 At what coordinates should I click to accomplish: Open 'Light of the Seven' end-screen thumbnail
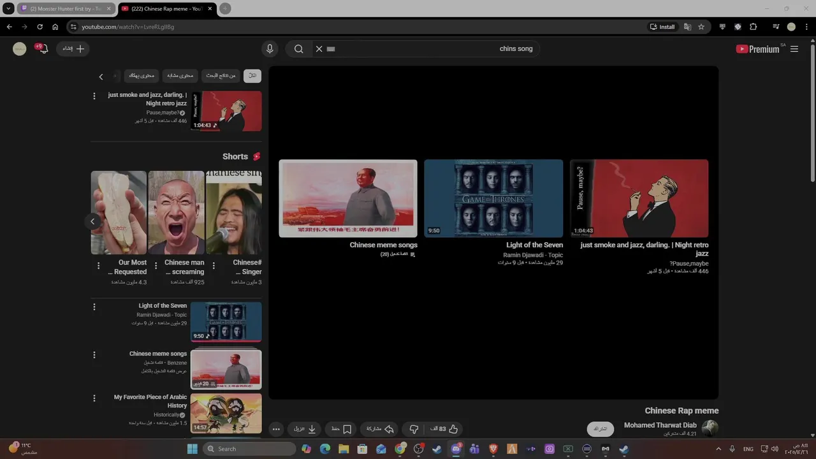493,198
